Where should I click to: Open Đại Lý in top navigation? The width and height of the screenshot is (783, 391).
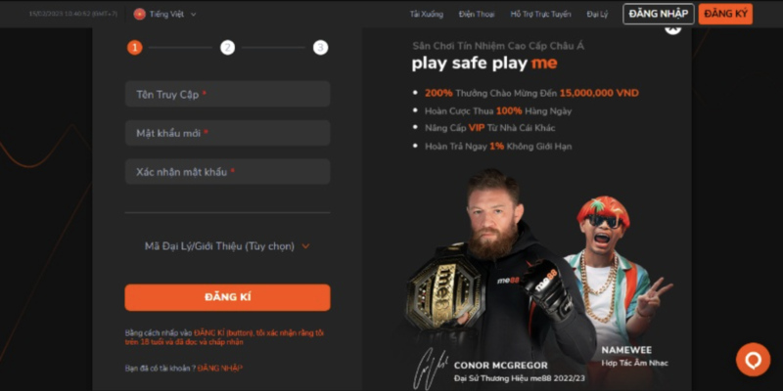coord(597,14)
